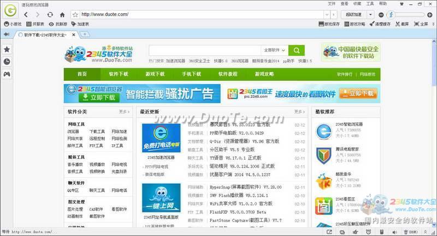Click the 游戏保存 toolbar button
Screen dimensions: 437x236
(329, 24)
